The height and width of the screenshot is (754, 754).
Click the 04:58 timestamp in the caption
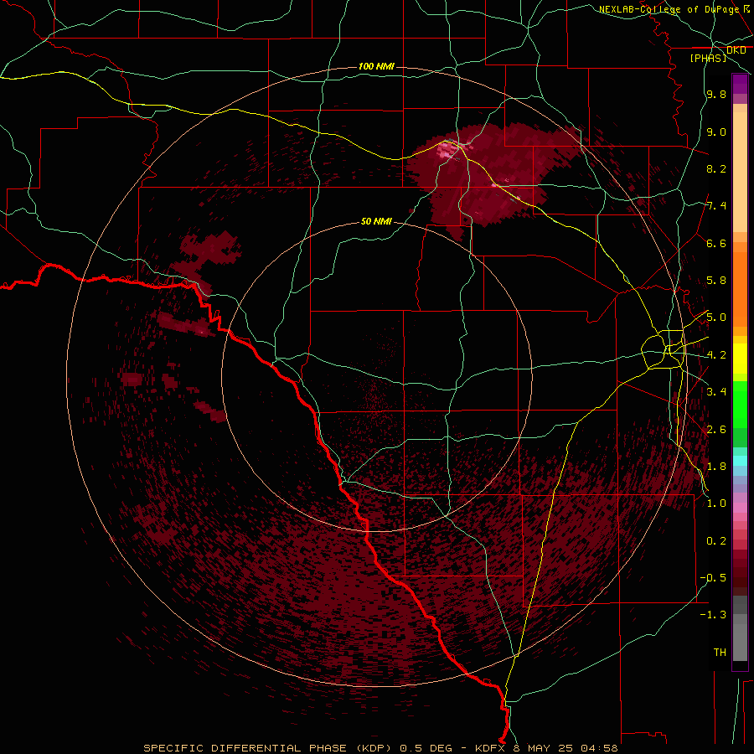(x=600, y=748)
